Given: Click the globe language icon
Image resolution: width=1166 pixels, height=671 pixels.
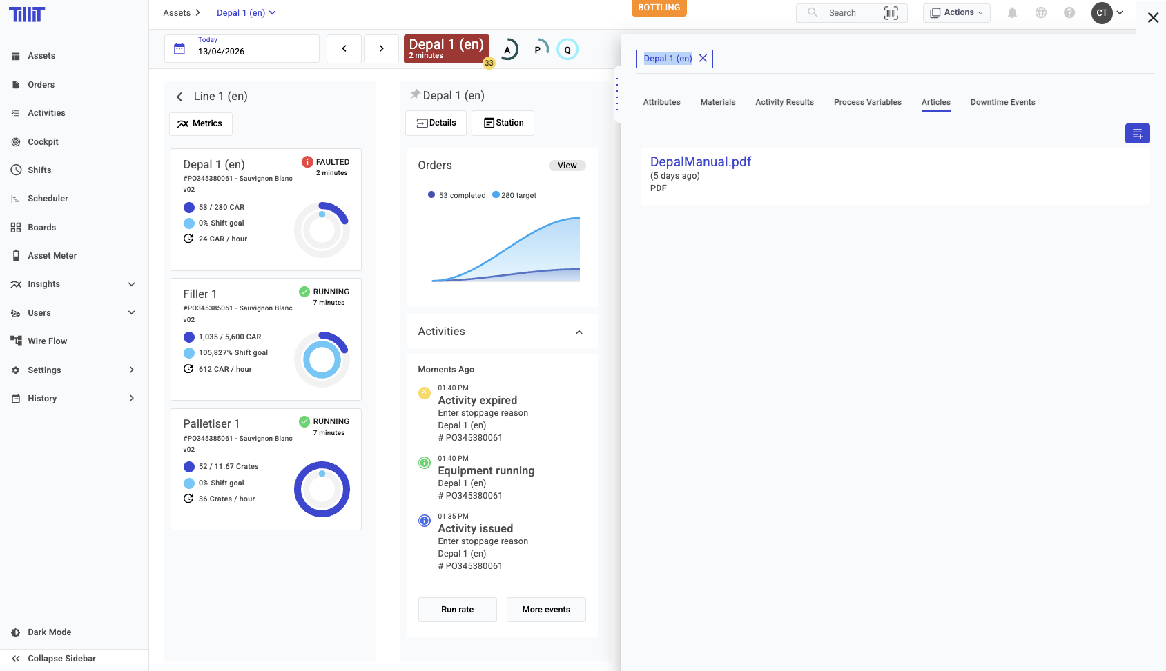Looking at the screenshot, I should coord(1041,13).
